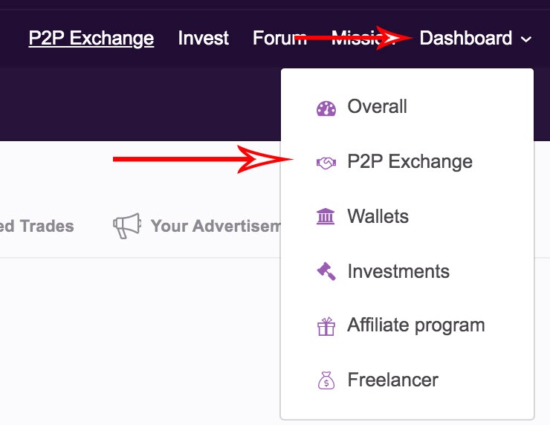This screenshot has width=550, height=425.
Task: Click the Freelancer money bag icon
Action: coord(326,380)
